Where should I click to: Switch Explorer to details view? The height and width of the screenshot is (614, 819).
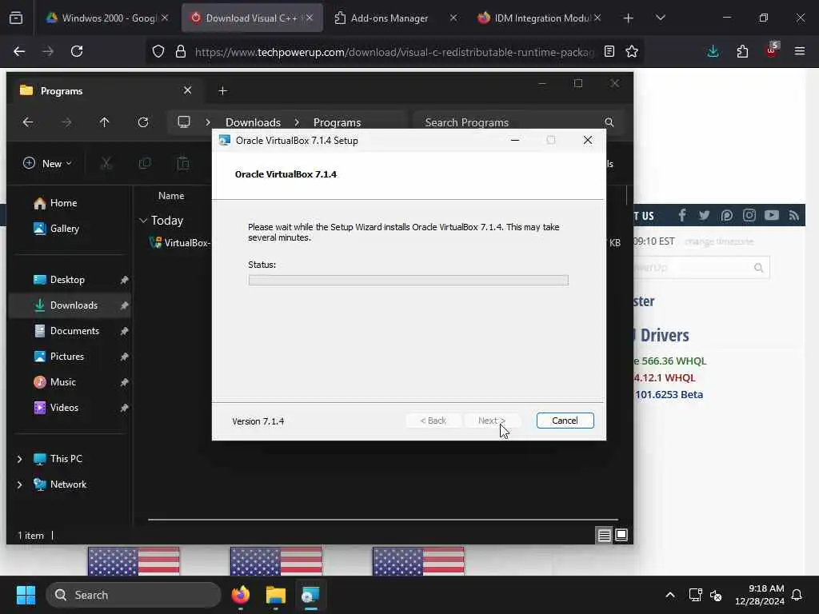605,535
